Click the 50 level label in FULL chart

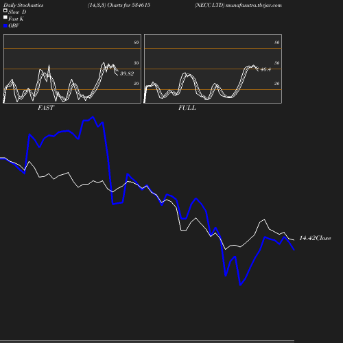point(277,63)
